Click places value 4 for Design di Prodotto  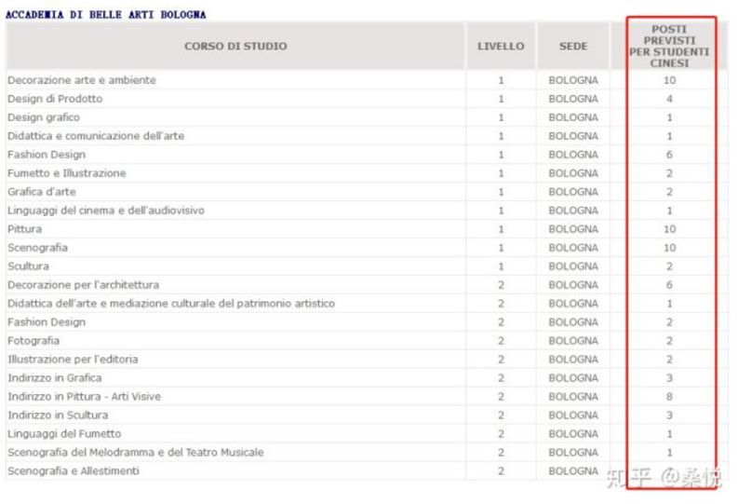669,99
